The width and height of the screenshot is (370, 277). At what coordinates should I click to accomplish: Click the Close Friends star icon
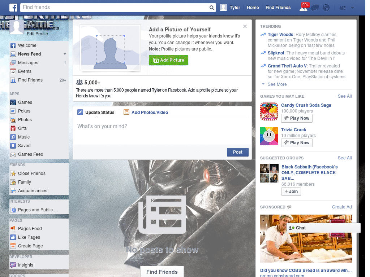[x=13, y=173]
